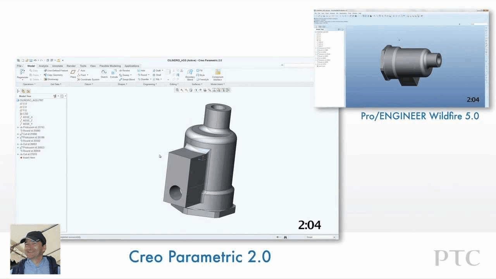Select Round id 25880 in model tree
This screenshot has height=279, width=496.
click(x=31, y=131)
